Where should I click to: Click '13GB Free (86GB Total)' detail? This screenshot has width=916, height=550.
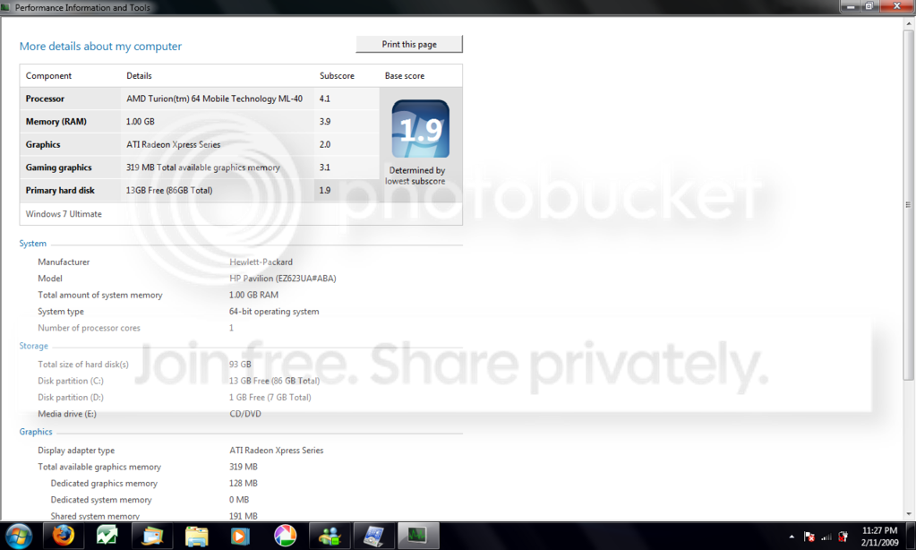(169, 191)
